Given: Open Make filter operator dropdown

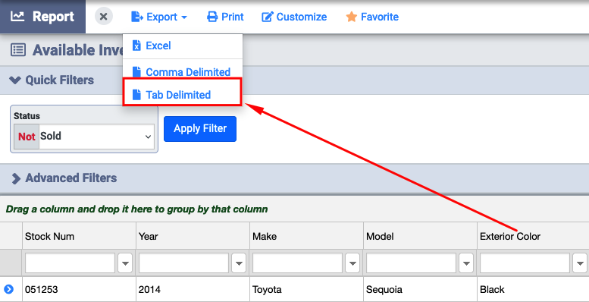Looking at the screenshot, I should point(352,263).
